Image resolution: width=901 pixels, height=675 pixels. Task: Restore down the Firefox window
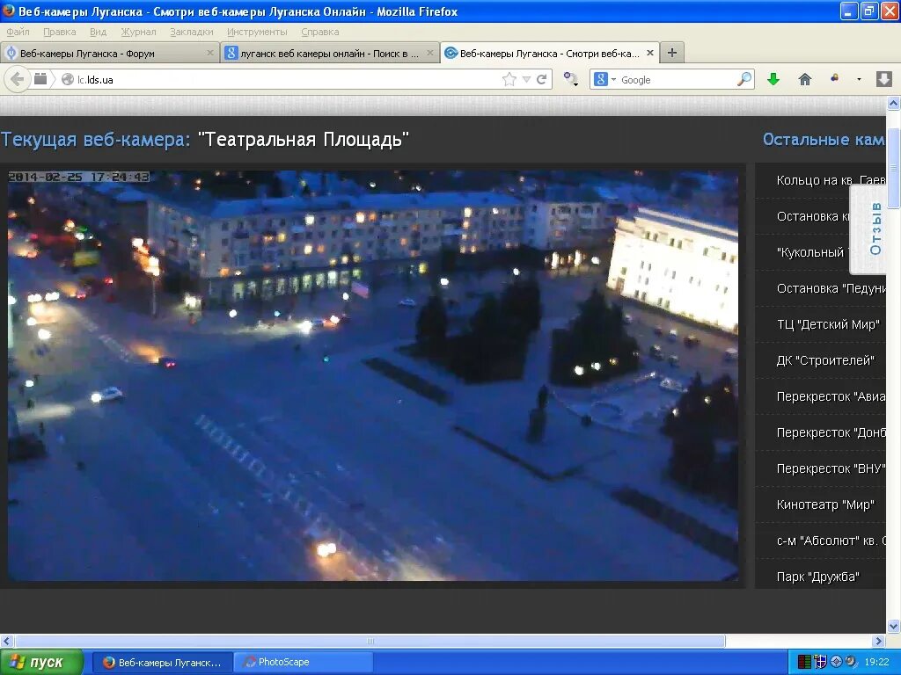(869, 11)
